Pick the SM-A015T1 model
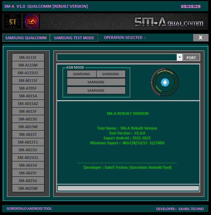This screenshot has height=215, width=211. (x=28, y=142)
